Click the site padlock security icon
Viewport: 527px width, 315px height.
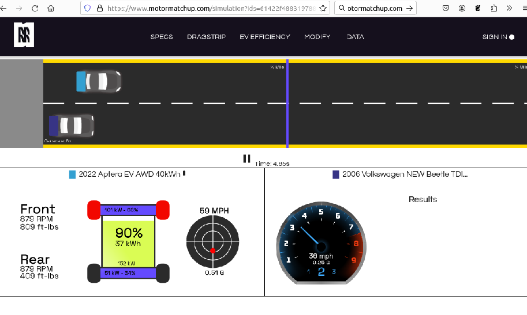tap(100, 9)
